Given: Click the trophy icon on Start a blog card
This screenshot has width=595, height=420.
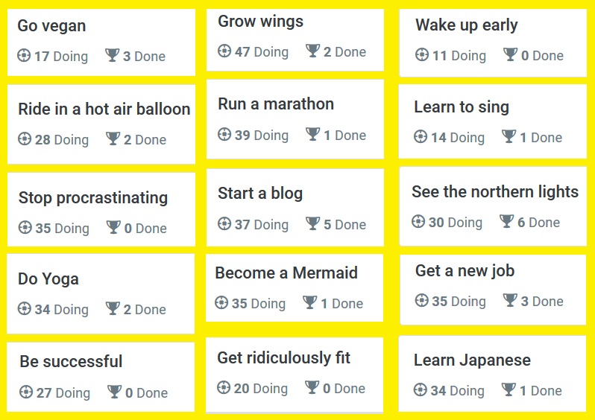Looking at the screenshot, I should coord(312,223).
